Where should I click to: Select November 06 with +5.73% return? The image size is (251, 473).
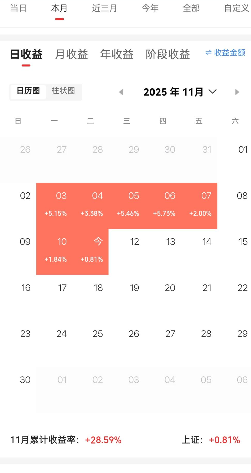pyautogui.click(x=164, y=206)
